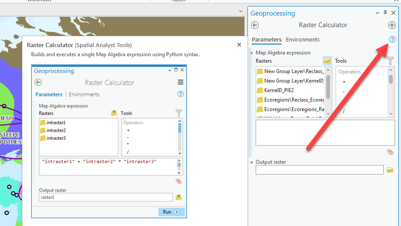Open help via the blue question mark icon
This screenshot has height=226, width=401.
(x=392, y=39)
